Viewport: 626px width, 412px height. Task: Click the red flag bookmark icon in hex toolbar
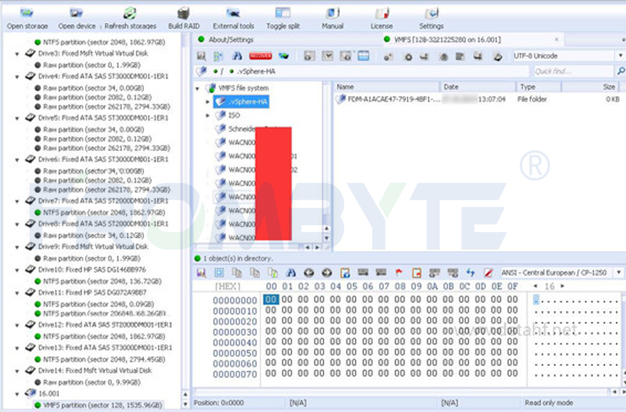click(398, 273)
